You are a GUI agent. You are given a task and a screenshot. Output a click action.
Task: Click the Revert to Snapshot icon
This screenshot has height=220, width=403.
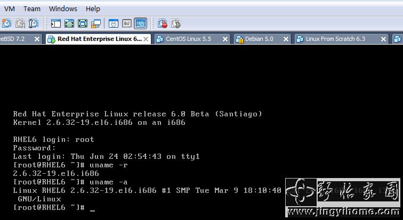[x=20, y=23]
